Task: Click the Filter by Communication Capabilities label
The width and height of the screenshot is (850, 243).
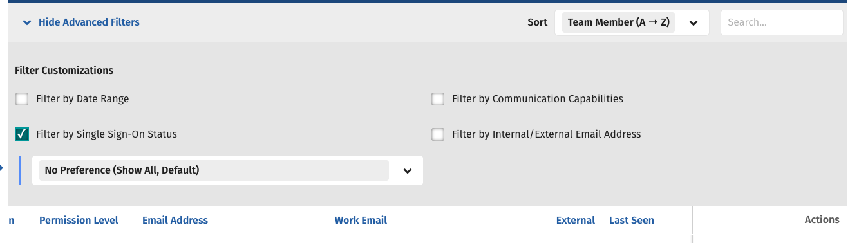Action: click(x=538, y=99)
